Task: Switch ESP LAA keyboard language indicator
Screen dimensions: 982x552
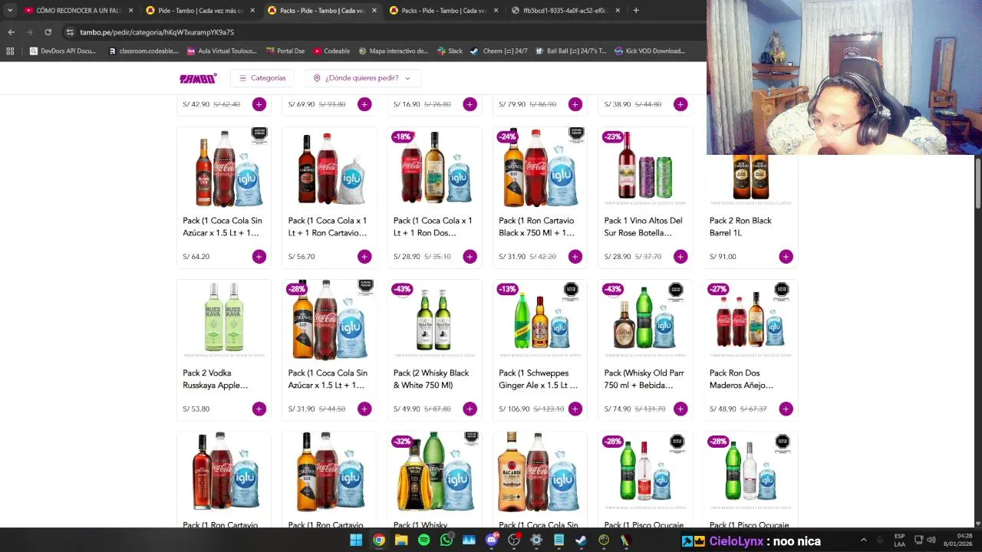Action: tap(899, 540)
